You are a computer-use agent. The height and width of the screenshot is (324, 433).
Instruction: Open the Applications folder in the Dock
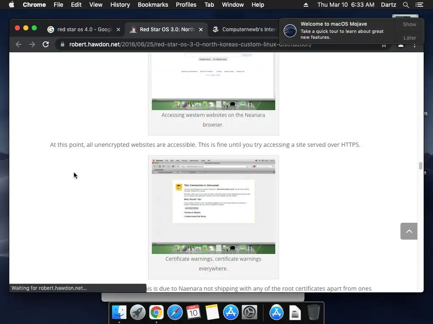[277, 313]
